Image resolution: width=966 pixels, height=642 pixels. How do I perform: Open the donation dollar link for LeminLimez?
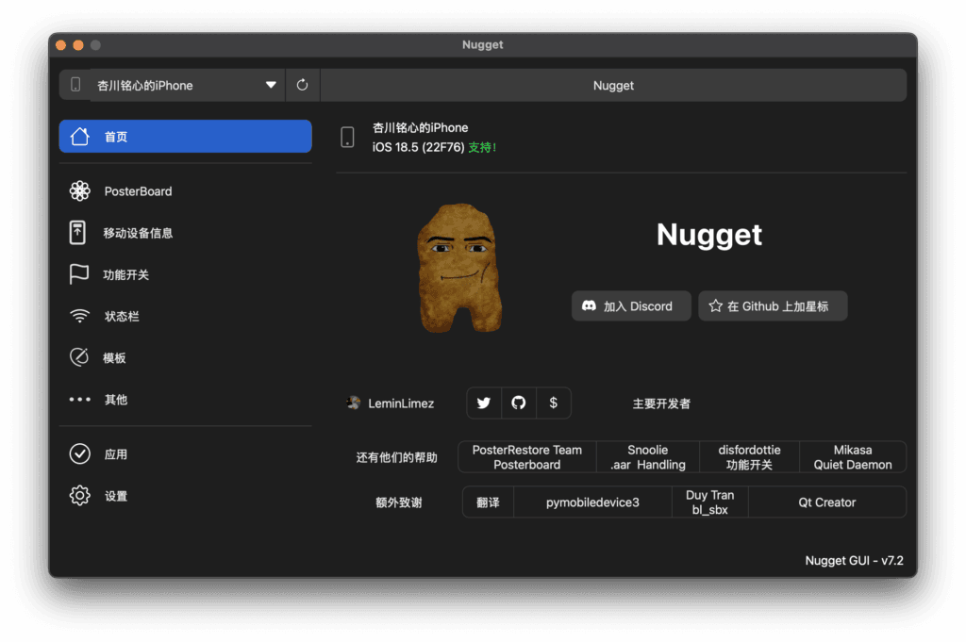(553, 403)
